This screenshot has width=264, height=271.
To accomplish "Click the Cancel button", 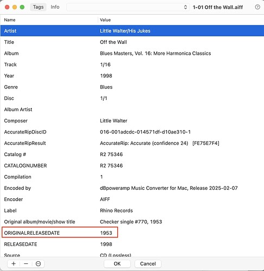I will tap(148, 264).
